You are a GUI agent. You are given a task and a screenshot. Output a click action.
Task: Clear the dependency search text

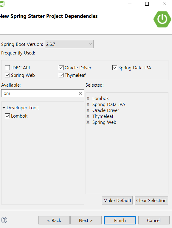coord(80,93)
